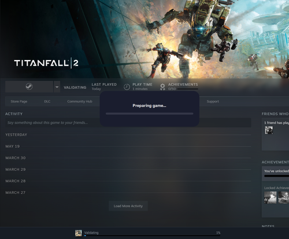Click the play time clock icon

127,87
